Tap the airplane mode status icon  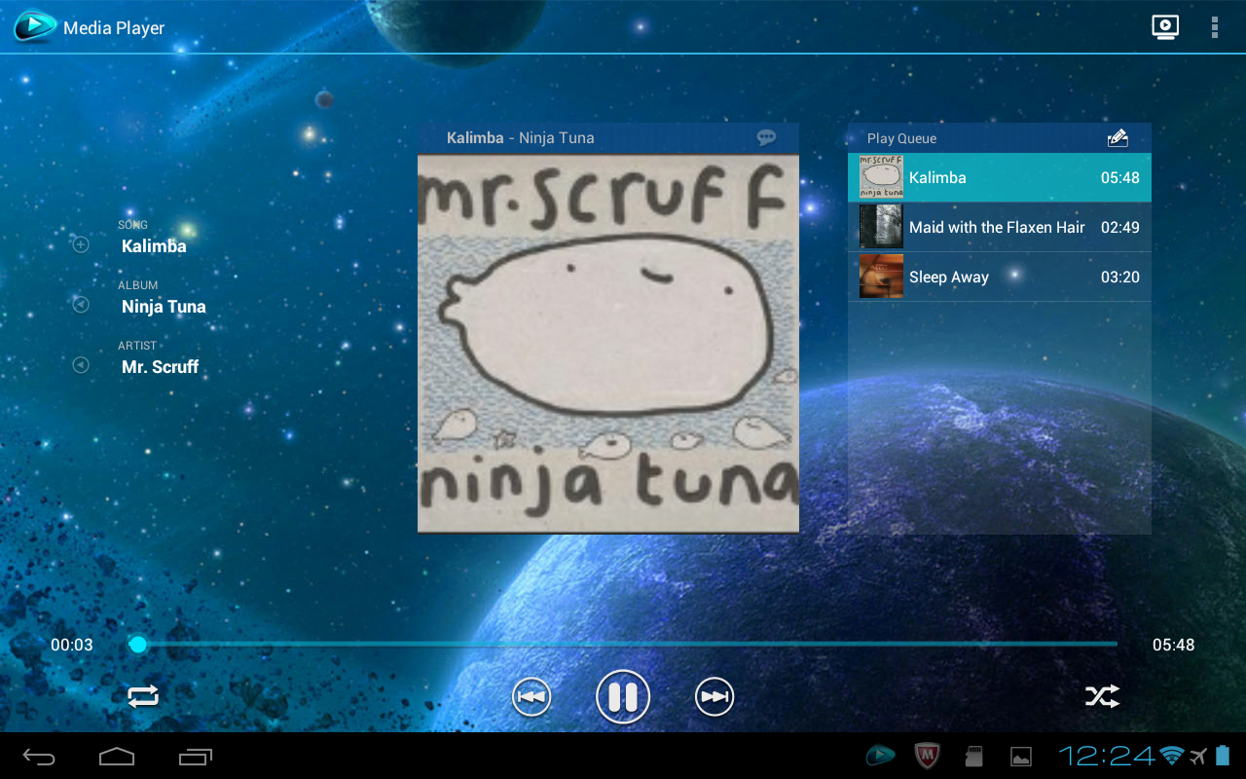pos(1198,756)
